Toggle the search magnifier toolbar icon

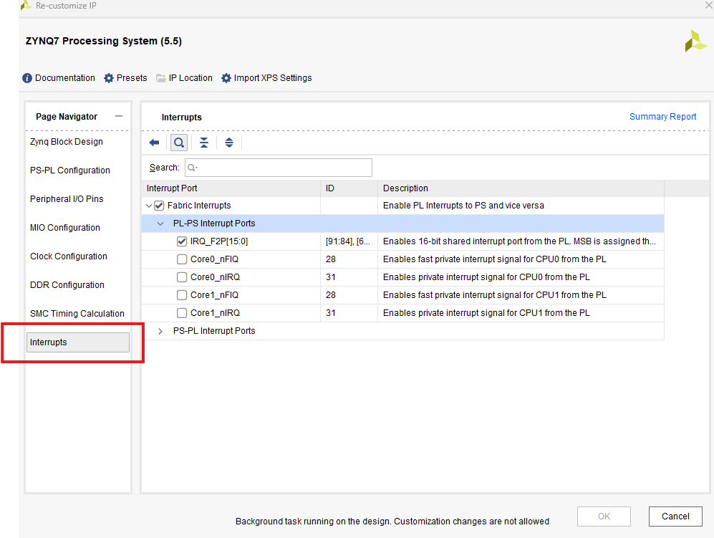179,143
